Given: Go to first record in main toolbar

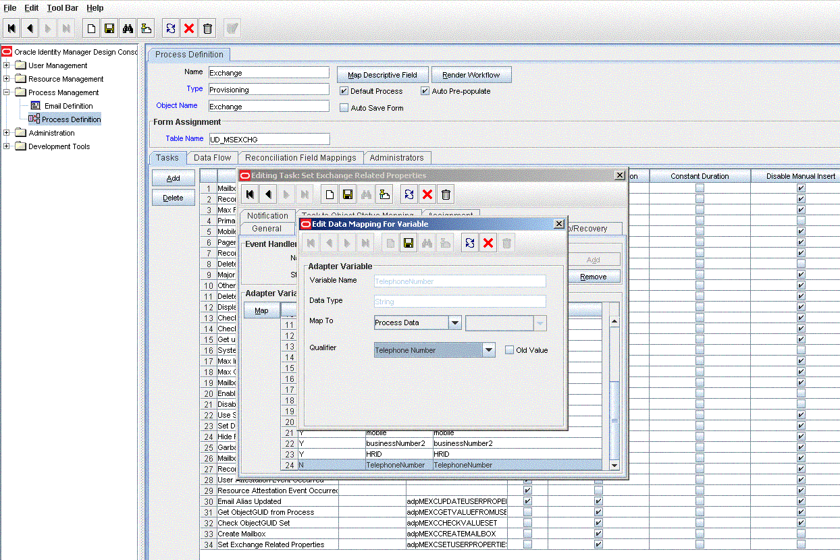Looking at the screenshot, I should 11,28.
